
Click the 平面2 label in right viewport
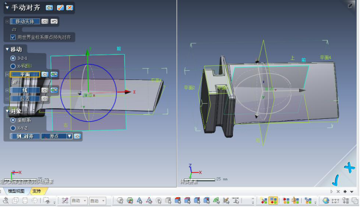[x=189, y=88]
